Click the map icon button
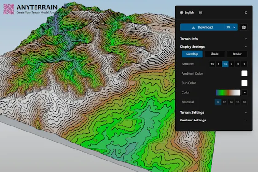This screenshot has width=258, height=172. [244, 27]
